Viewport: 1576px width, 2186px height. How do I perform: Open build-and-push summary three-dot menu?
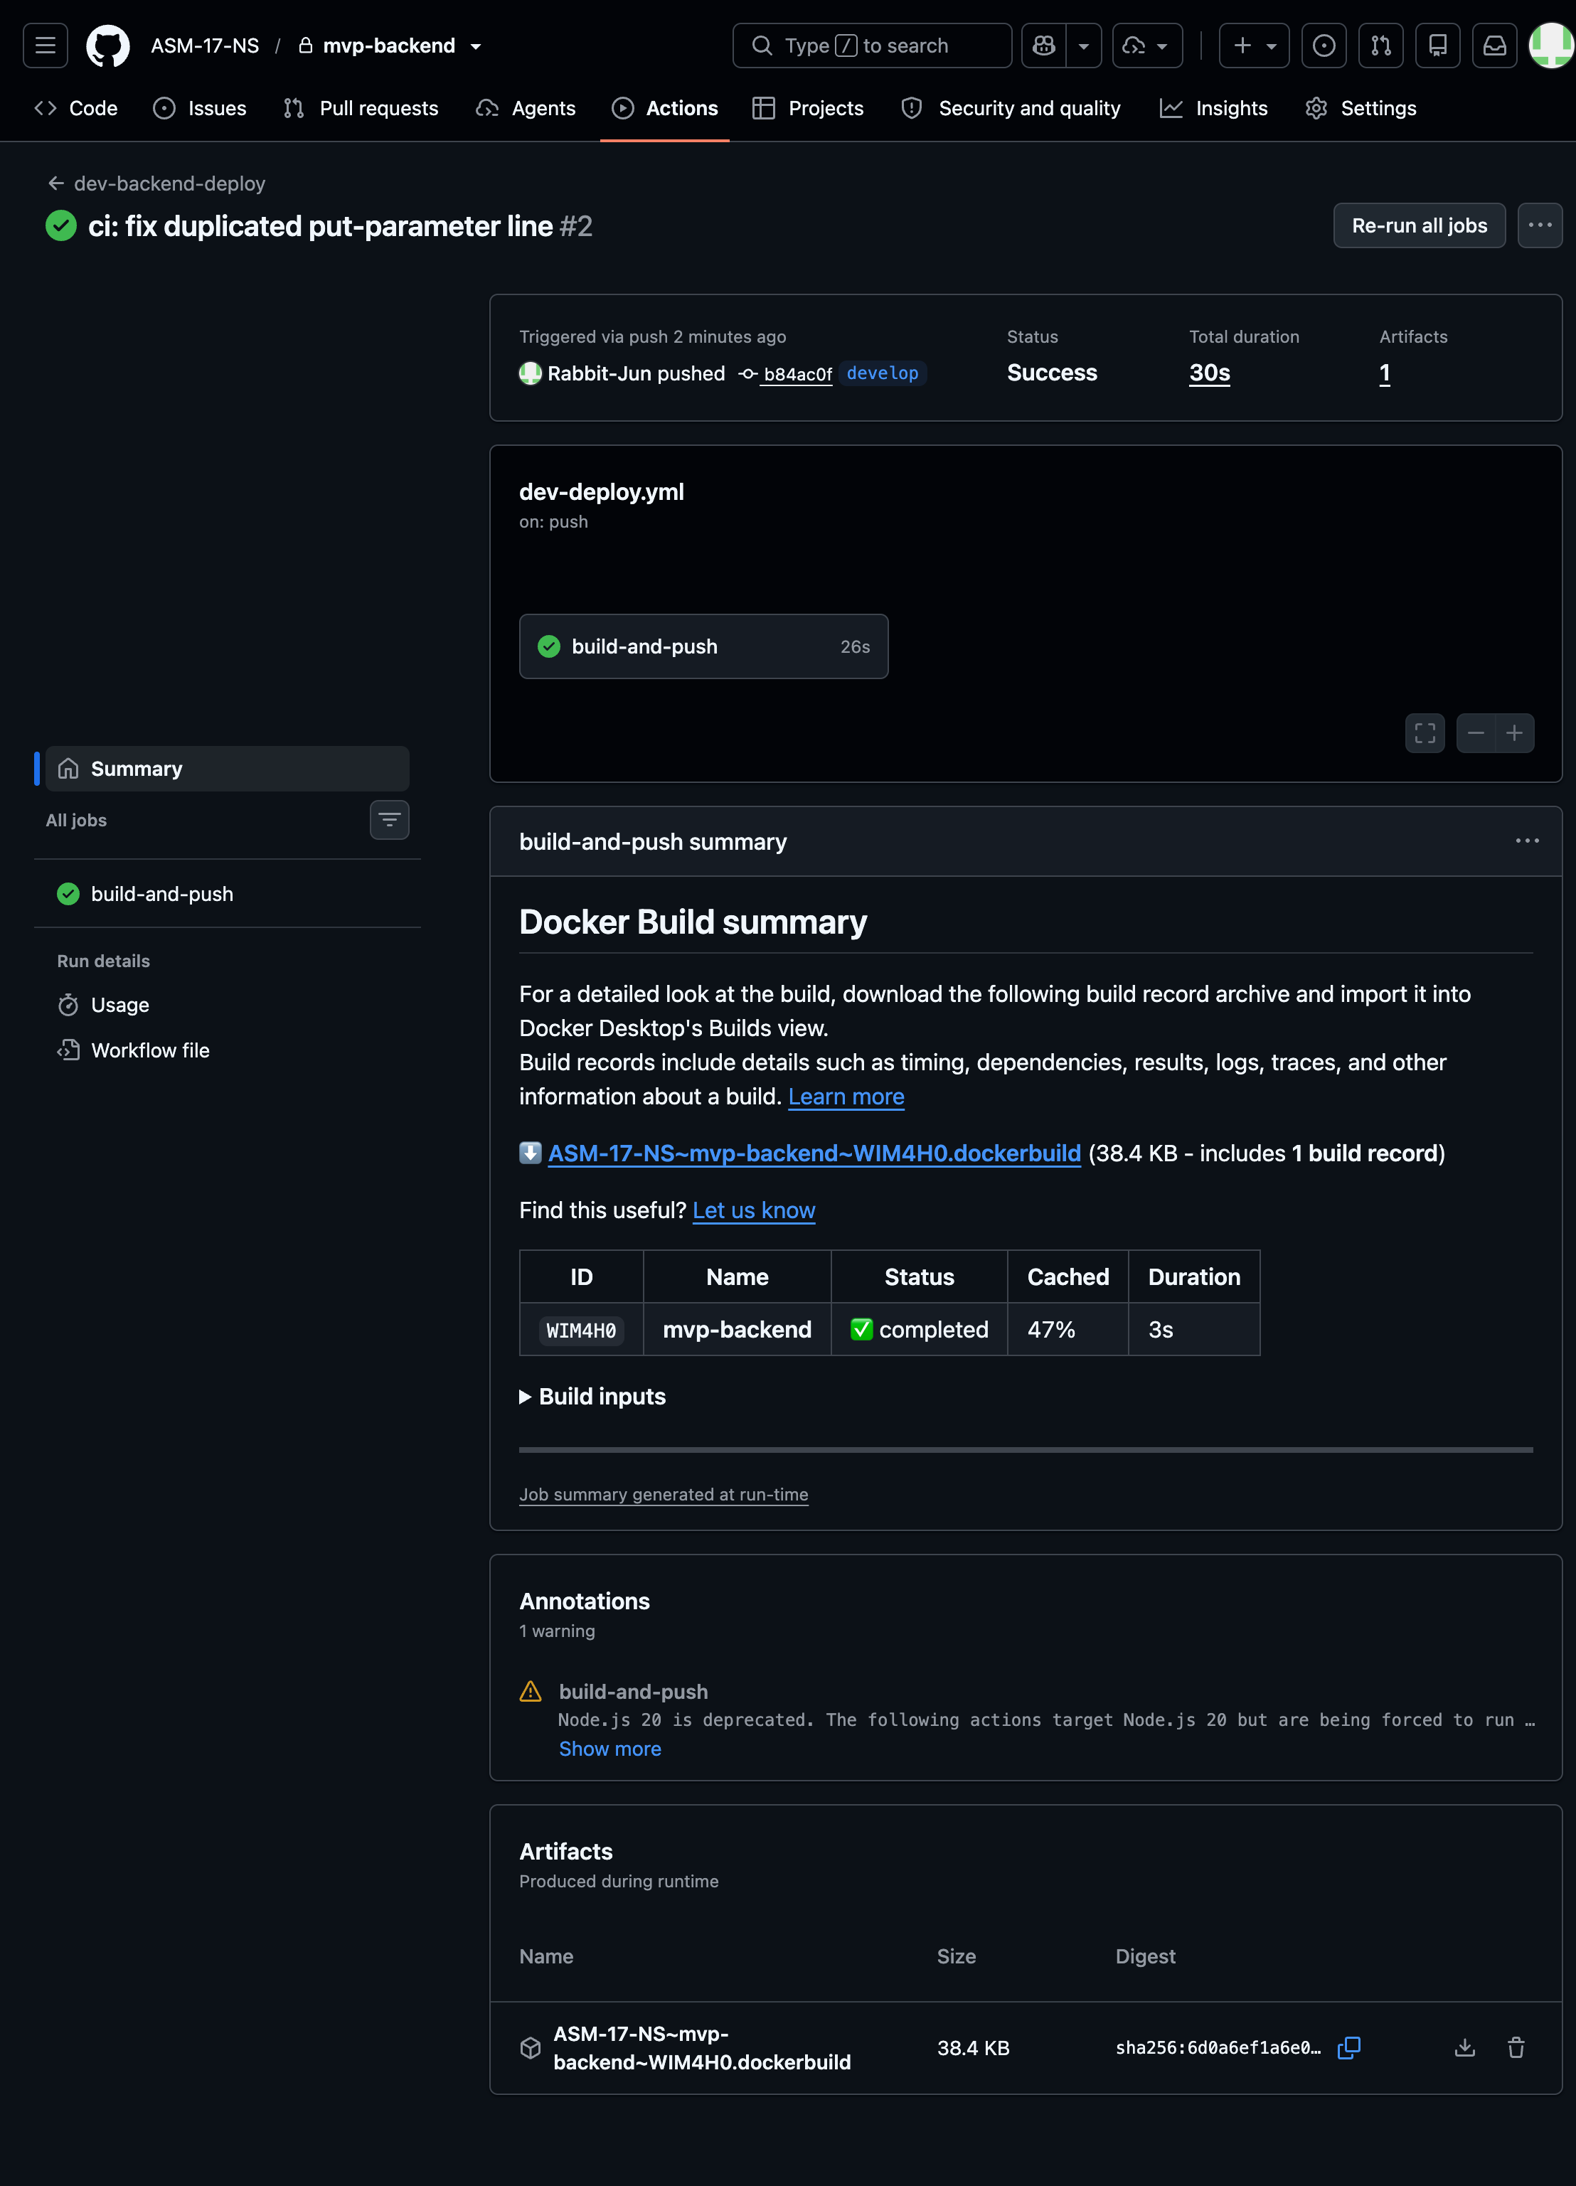[x=1527, y=841]
